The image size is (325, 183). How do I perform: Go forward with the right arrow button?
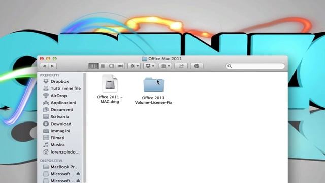52,66
